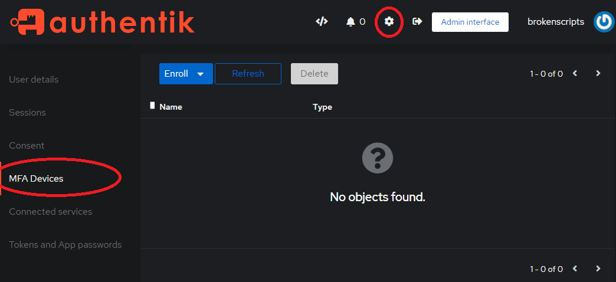Open the Consent section
This screenshot has height=282, width=616.
click(x=27, y=145)
